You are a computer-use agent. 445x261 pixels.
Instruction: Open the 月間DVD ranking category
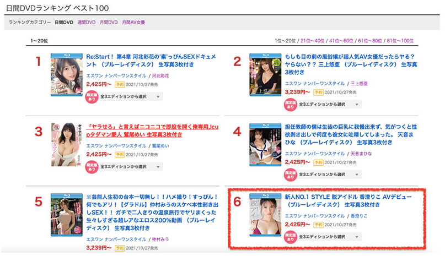[x=109, y=23]
